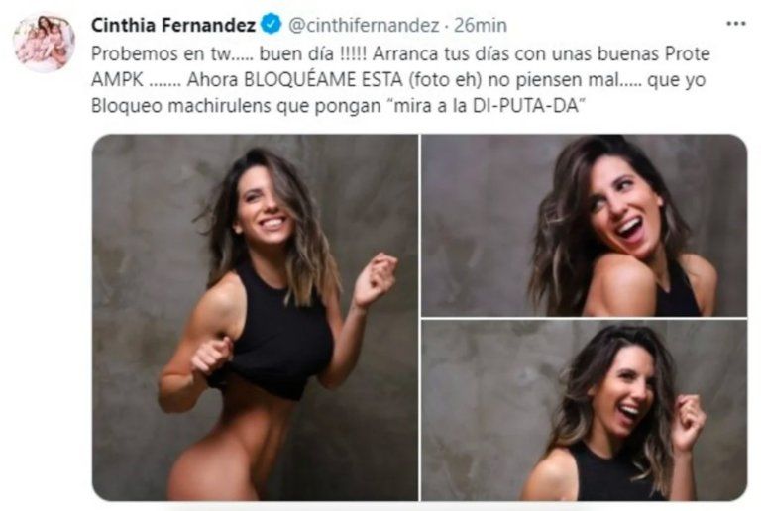Click the word "AMPK" in the tweet
The image size is (761, 511).
pos(117,79)
